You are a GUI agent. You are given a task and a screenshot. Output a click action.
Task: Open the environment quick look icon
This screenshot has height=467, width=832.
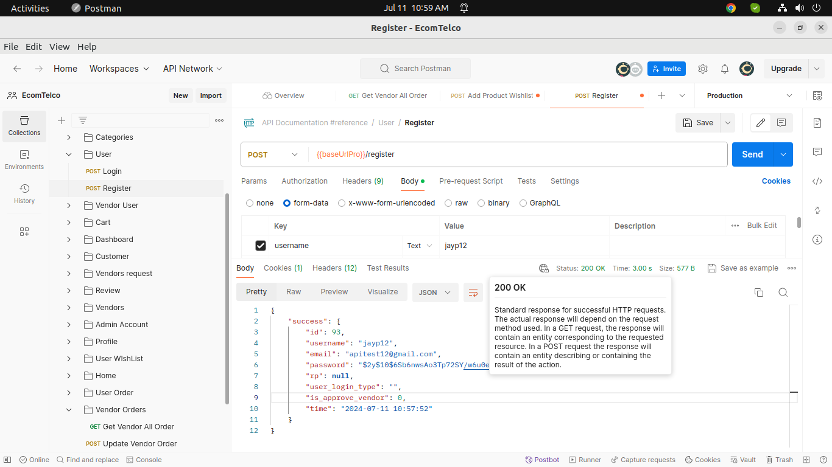[x=817, y=95]
